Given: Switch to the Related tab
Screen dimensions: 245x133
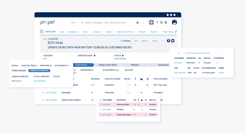Looking at the screenshot, I should pyautogui.click(x=129, y=70).
